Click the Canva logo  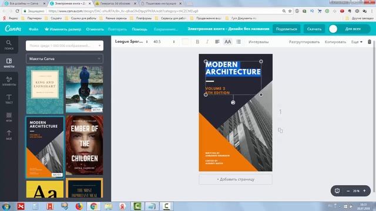[x=13, y=29]
